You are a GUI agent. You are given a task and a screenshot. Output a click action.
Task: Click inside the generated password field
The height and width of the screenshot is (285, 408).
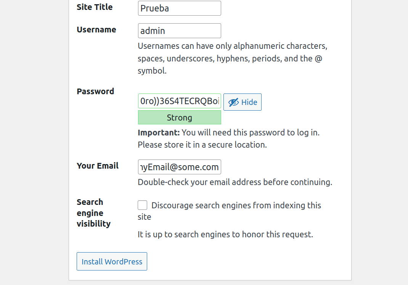179,101
